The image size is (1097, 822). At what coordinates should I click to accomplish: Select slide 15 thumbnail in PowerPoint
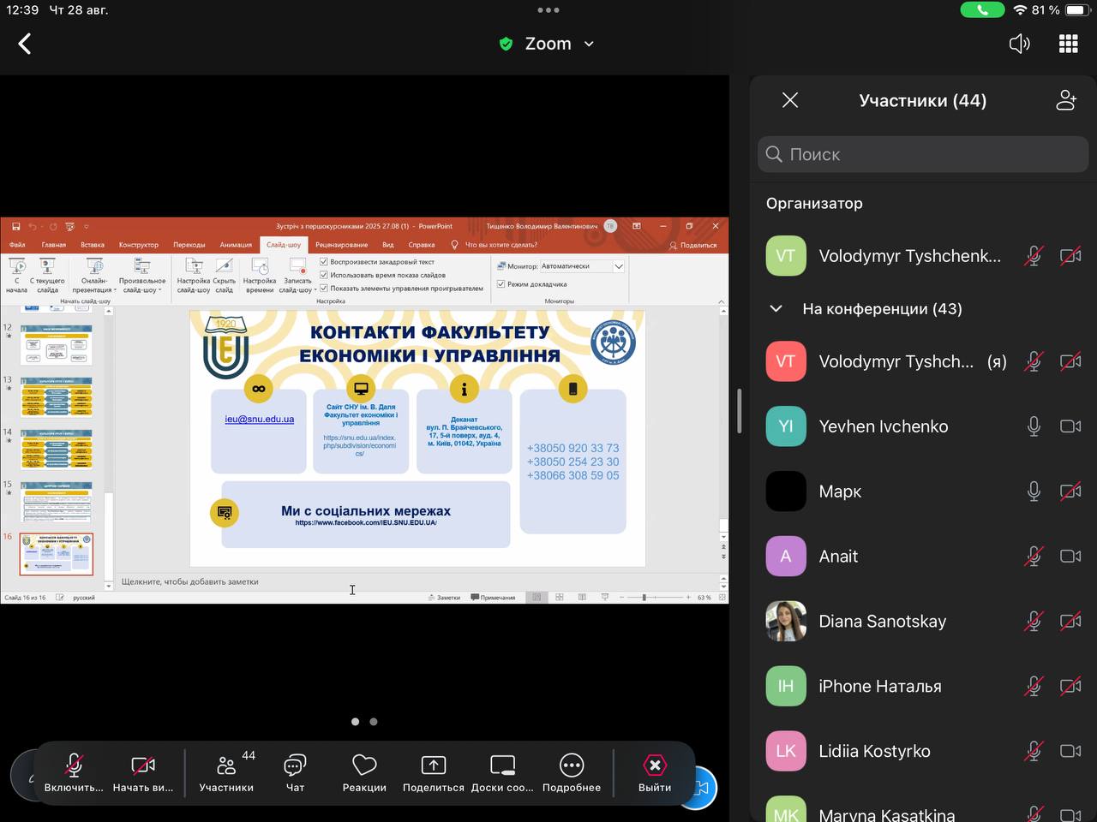click(x=56, y=502)
